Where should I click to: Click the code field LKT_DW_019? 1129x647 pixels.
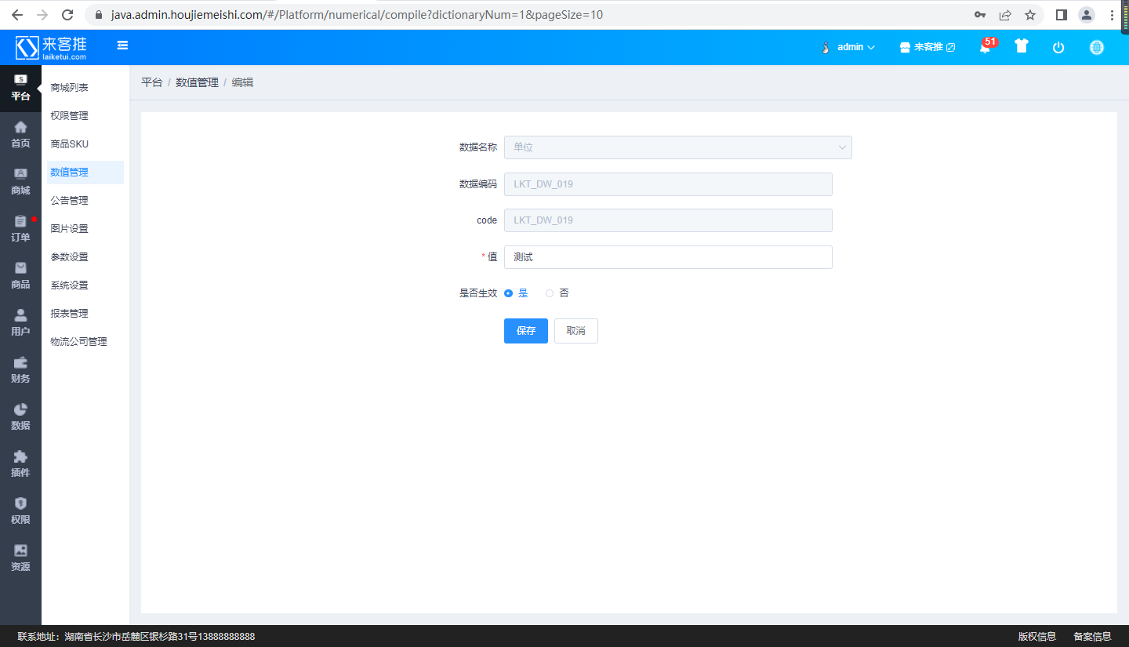coord(668,220)
